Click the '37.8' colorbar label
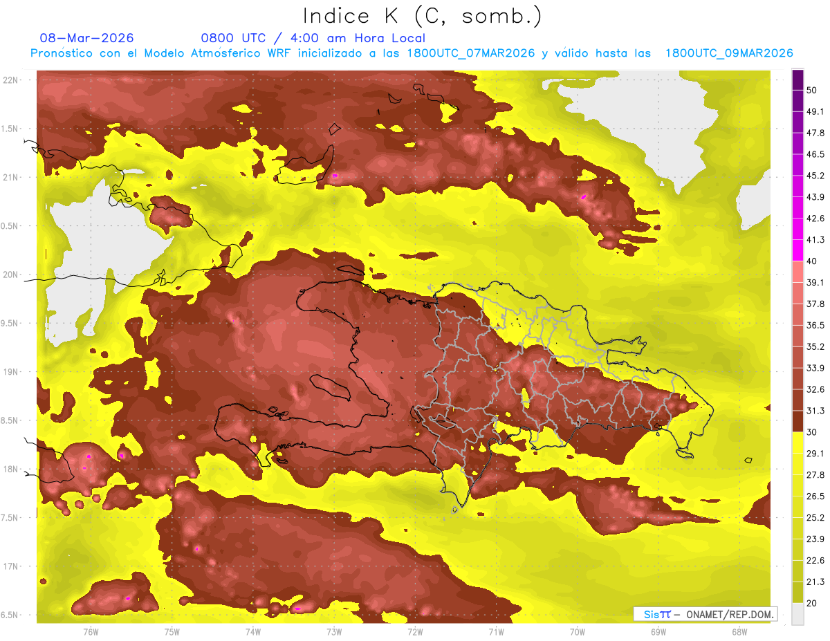 815,304
